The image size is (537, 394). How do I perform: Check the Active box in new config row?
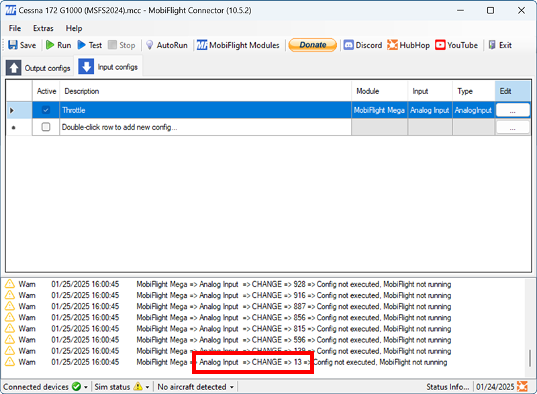pos(46,127)
